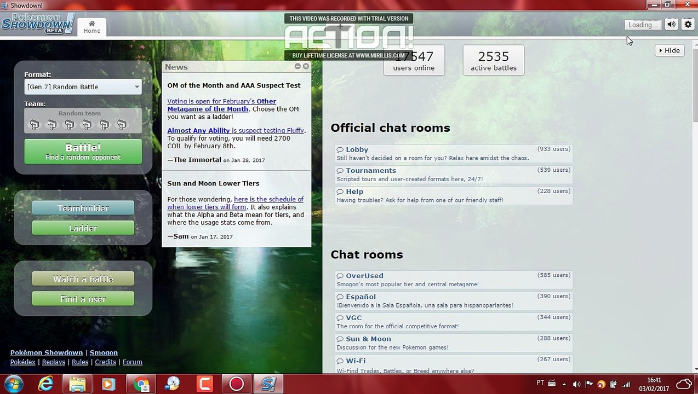
Task: Launch Internet Explorer from taskbar
Action: click(x=45, y=384)
